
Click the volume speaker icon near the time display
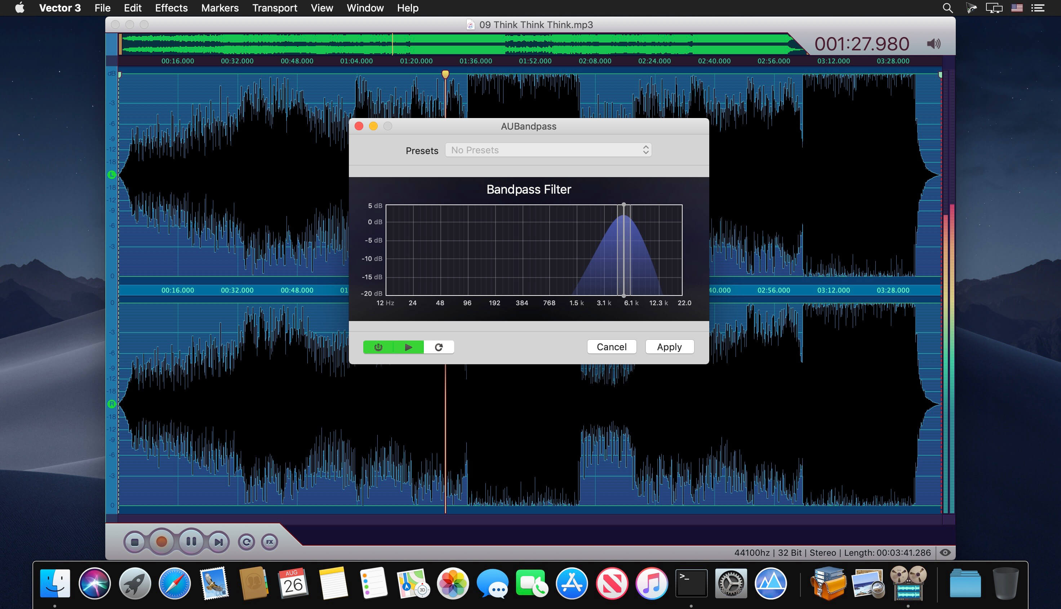coord(934,44)
